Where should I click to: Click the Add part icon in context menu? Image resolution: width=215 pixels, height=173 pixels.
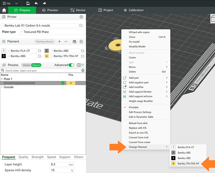tap(124, 78)
